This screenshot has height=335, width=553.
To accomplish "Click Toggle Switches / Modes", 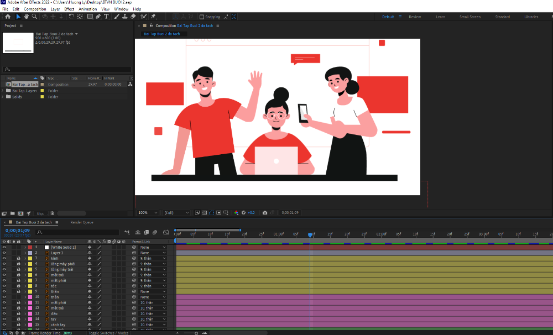I will pos(108,333).
